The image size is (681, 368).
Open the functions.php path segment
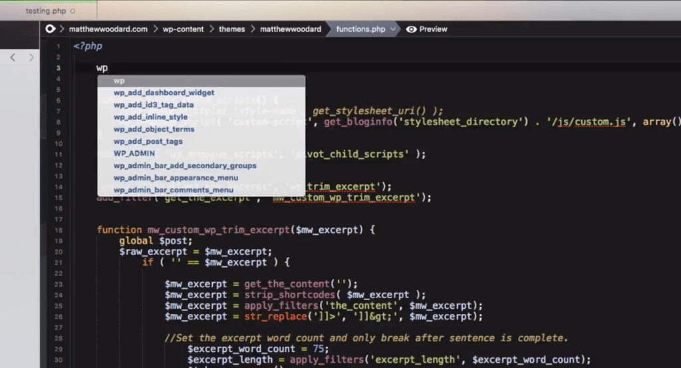click(360, 29)
